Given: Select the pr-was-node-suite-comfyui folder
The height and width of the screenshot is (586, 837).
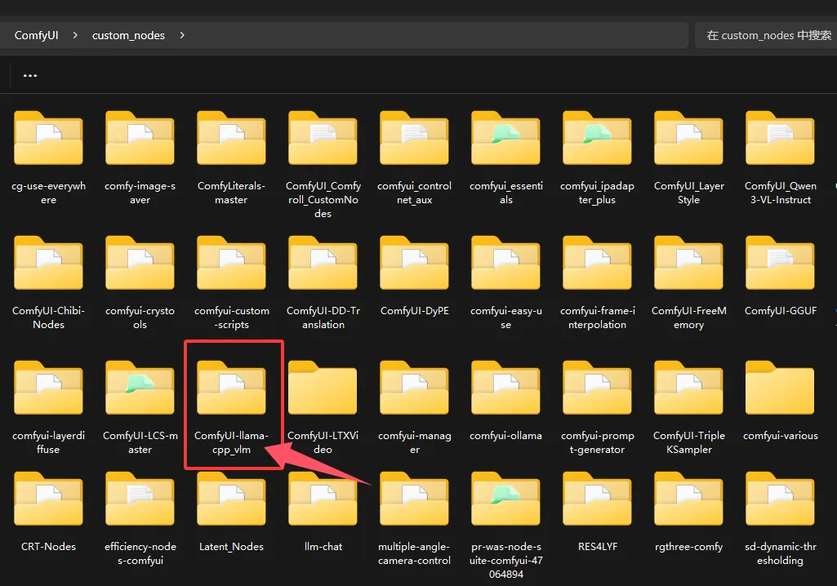Looking at the screenshot, I should pos(506,499).
